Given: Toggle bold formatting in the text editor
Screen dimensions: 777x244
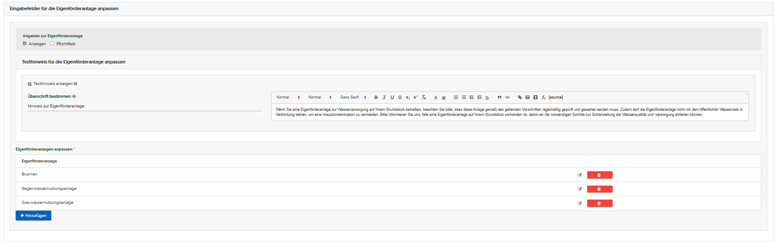Looking at the screenshot, I should pos(376,97).
